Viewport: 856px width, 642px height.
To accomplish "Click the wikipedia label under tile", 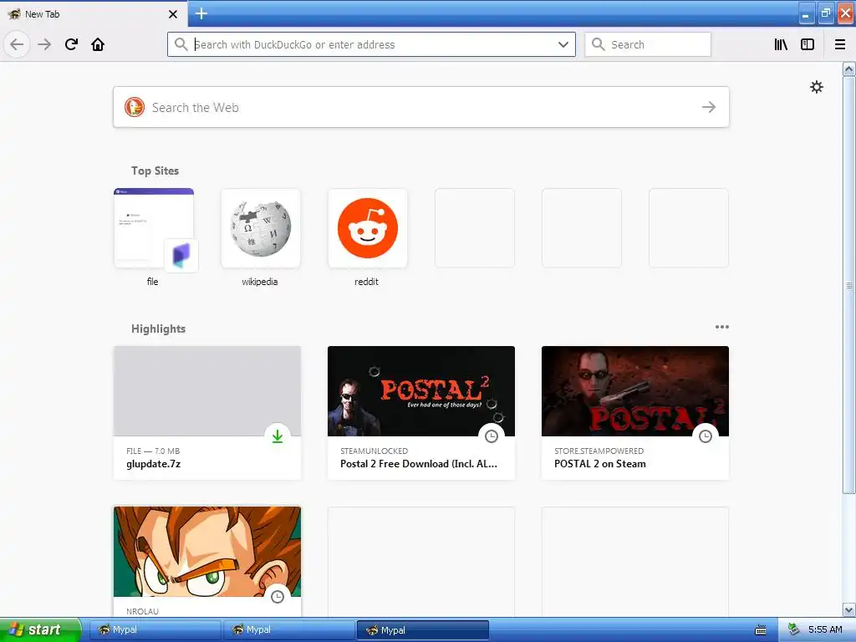I will click(x=260, y=282).
